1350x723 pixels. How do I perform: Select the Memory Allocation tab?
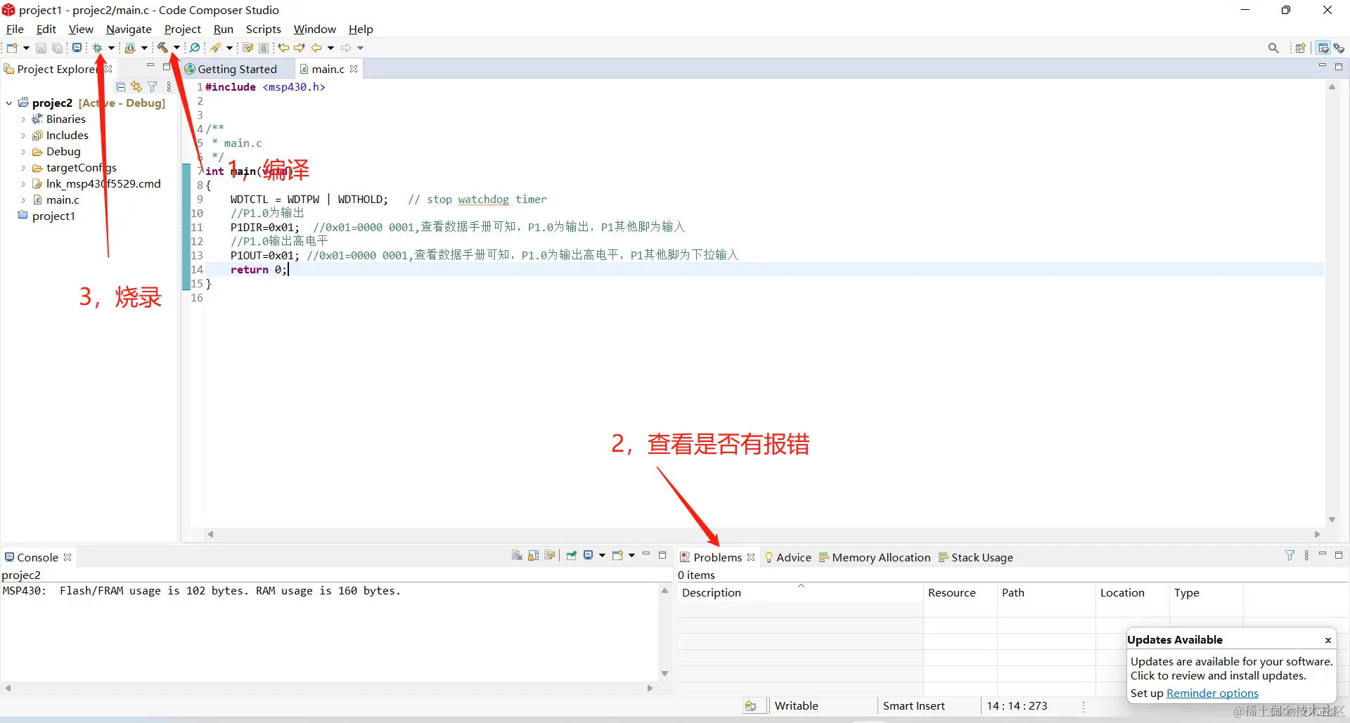click(874, 557)
